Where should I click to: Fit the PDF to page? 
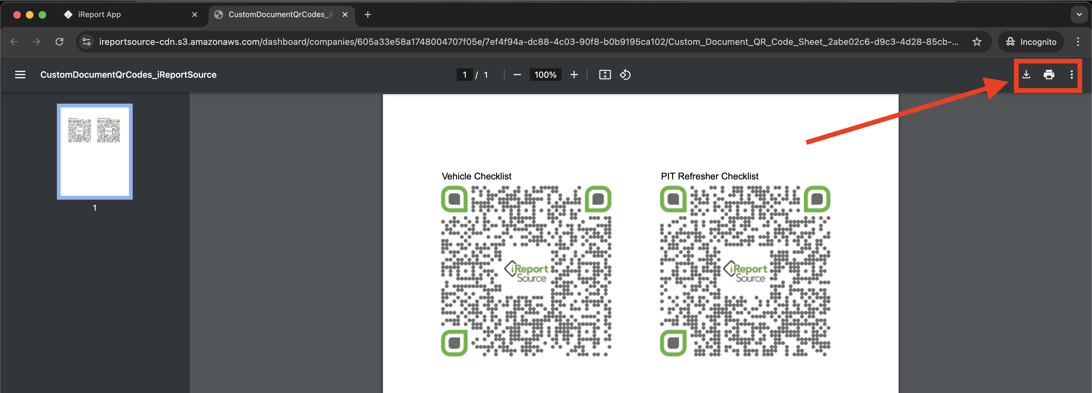(604, 75)
